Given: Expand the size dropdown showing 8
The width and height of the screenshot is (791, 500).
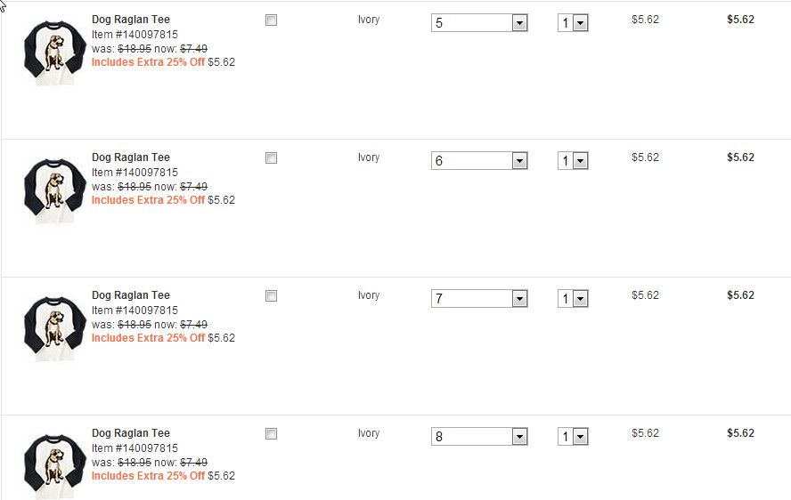Looking at the screenshot, I should coord(479,437).
